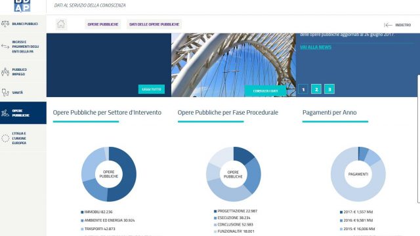Click the Pagamenti donut chart center
This screenshot has width=420, height=236.
pyautogui.click(x=358, y=174)
